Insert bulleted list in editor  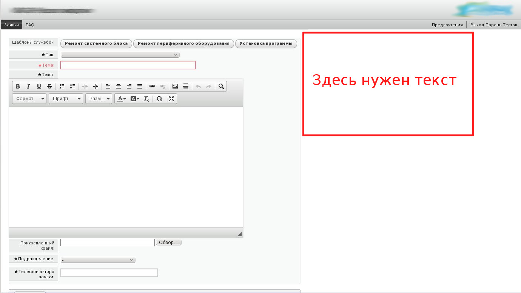pyautogui.click(x=73, y=86)
